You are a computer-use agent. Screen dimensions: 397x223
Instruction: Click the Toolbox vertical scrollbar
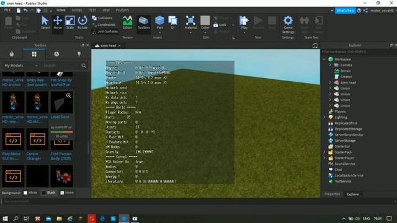(88, 148)
